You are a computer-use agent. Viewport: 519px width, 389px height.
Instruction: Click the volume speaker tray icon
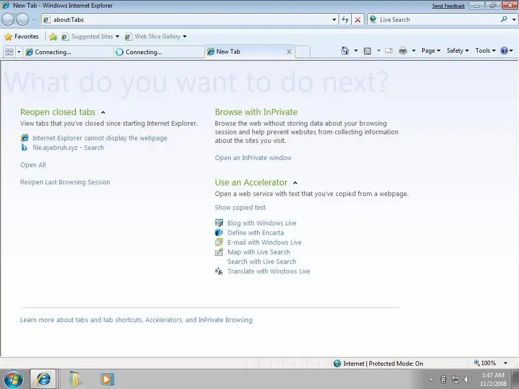468,379
